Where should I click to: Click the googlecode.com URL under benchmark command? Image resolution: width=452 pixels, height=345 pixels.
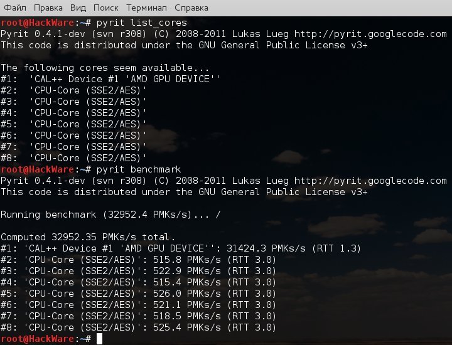(x=370, y=181)
